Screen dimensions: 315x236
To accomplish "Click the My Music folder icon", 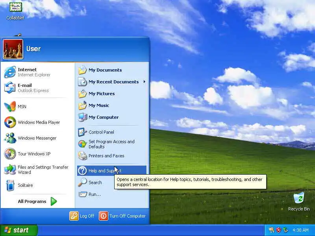I will click(x=82, y=105).
